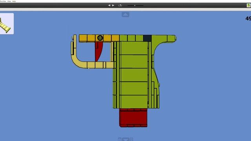Screen dimensions: 251x141
Task: Open the Help menu
Action: [14, 1]
